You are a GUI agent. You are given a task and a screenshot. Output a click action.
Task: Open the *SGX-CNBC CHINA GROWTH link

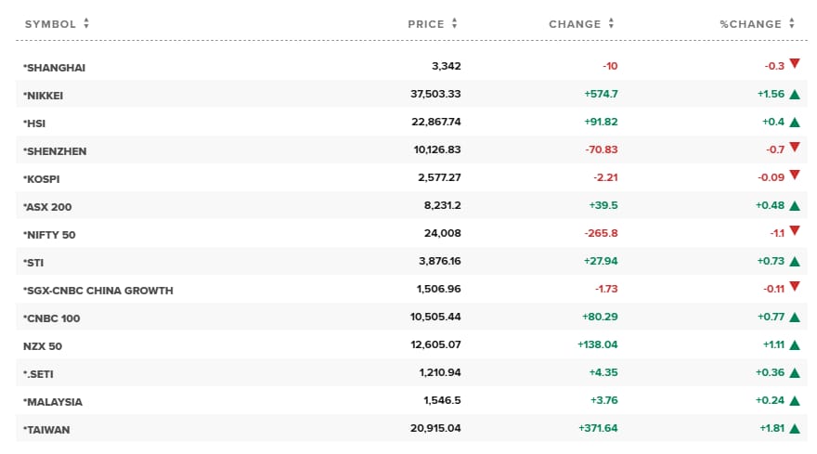coord(97,290)
